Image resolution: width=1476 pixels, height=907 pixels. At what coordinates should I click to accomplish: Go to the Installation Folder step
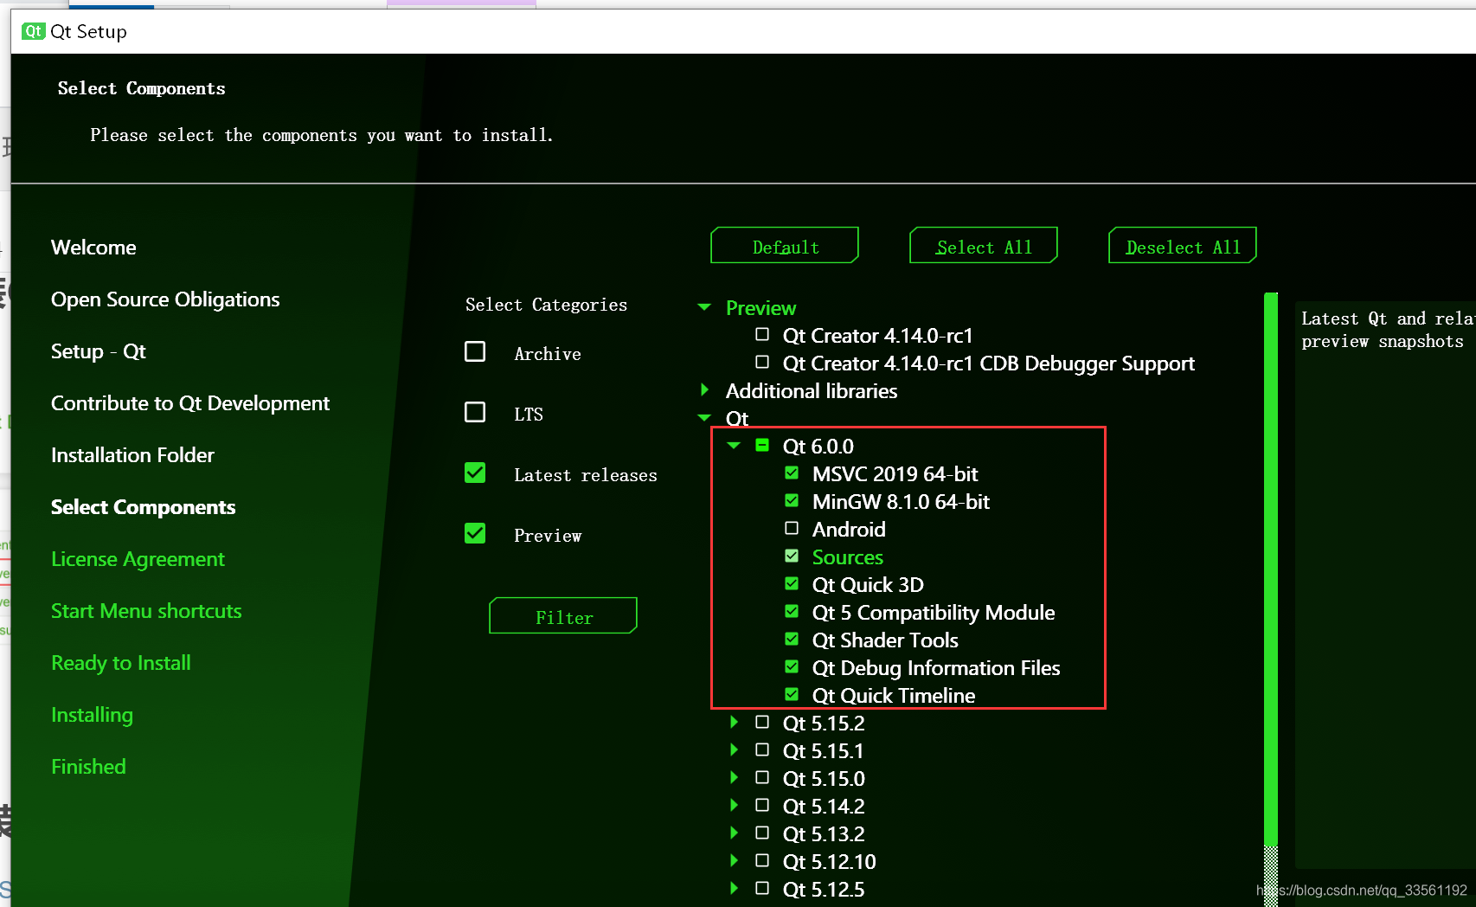point(132,454)
